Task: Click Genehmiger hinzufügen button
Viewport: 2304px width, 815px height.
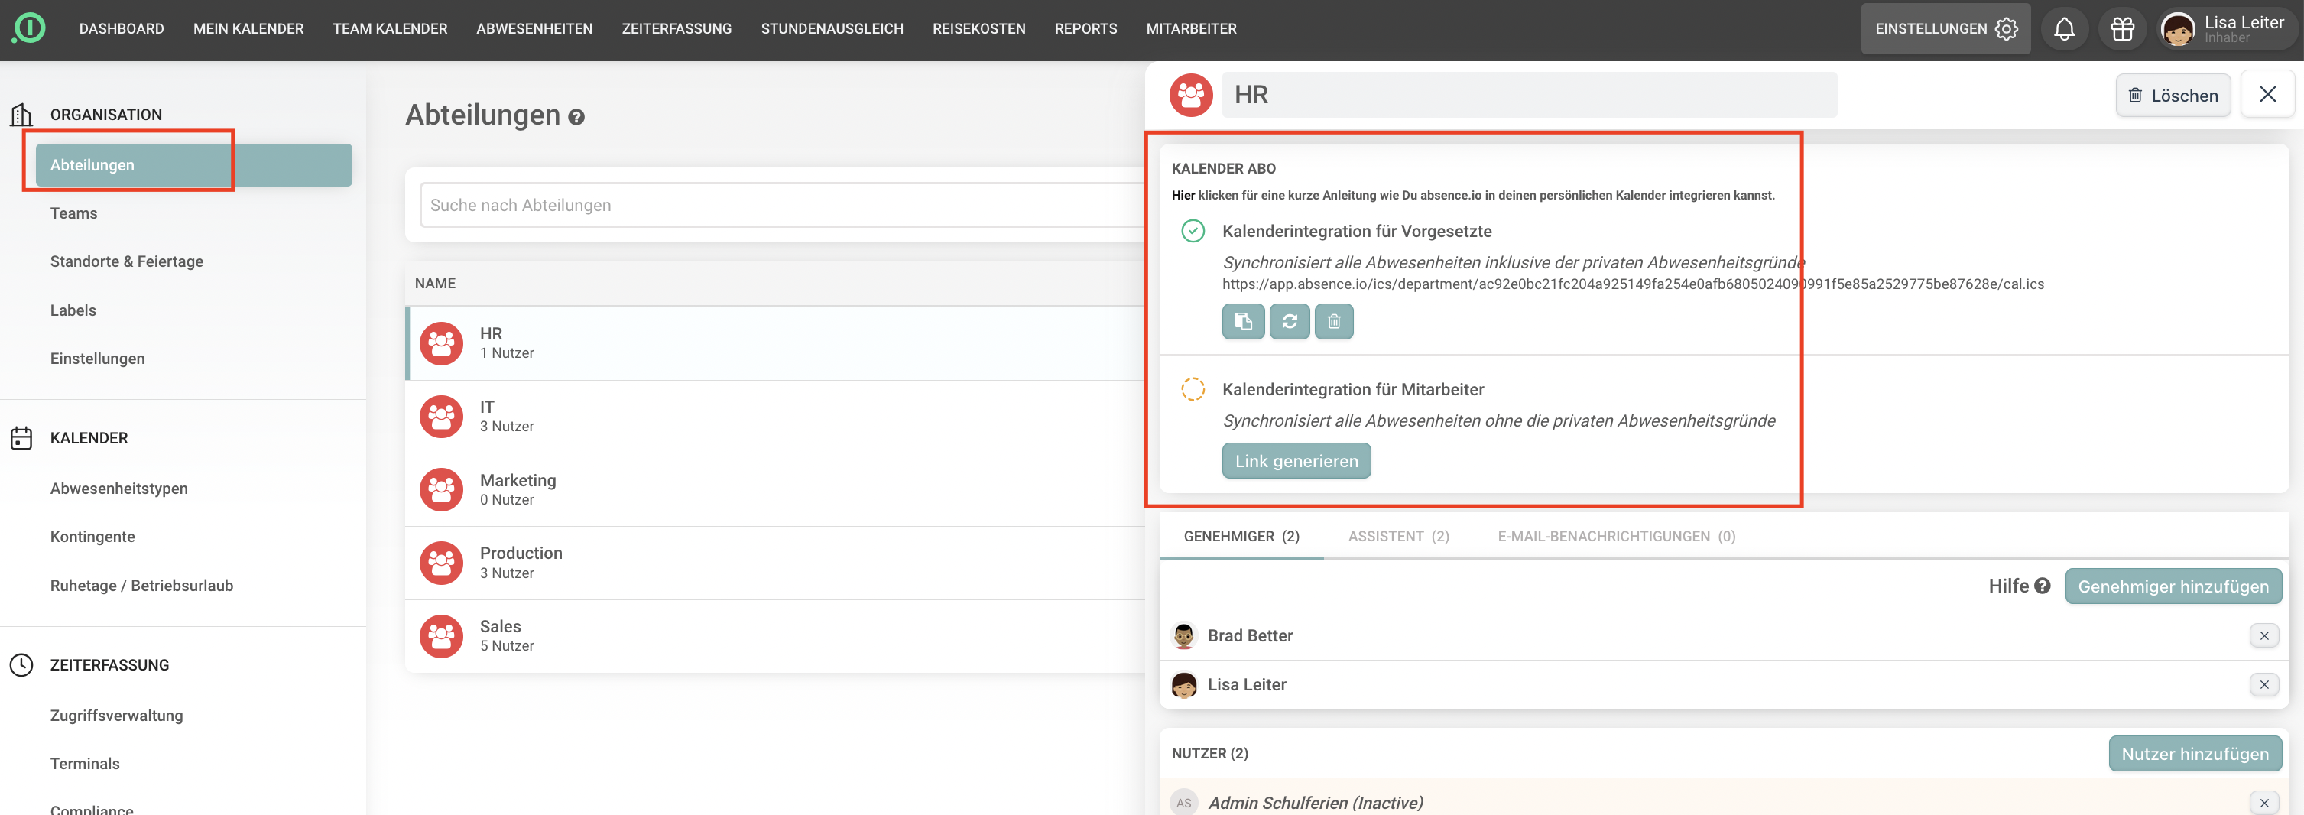Action: coord(2173,587)
